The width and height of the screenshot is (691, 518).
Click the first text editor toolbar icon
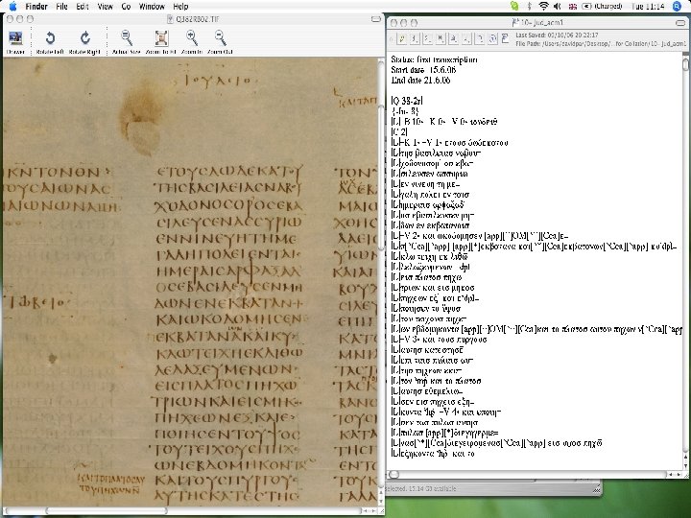(401, 38)
